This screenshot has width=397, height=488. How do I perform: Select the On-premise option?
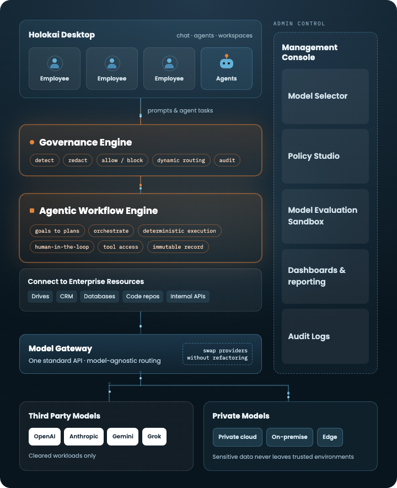coord(289,437)
